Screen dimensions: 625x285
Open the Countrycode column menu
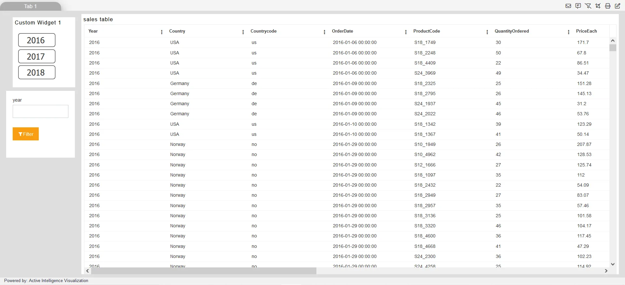click(325, 32)
